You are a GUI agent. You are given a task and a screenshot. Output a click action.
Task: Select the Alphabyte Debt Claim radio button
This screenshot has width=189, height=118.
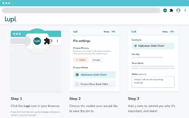point(77,75)
